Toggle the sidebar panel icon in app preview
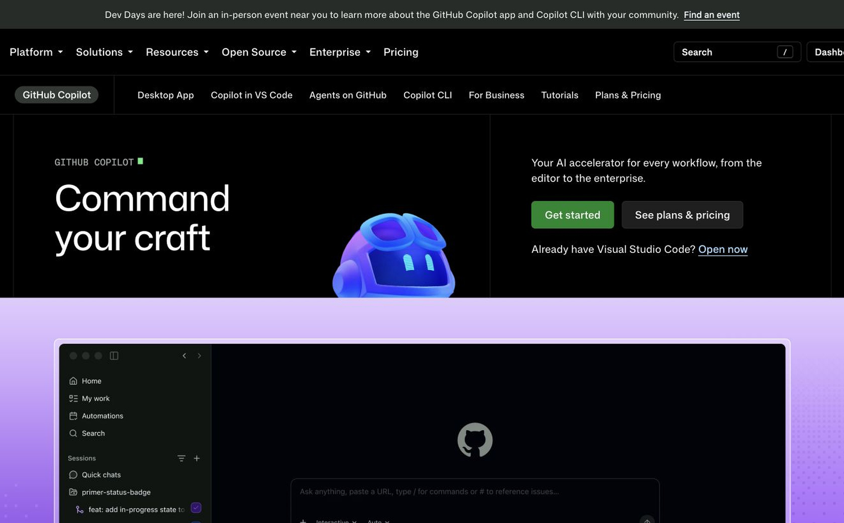This screenshot has height=523, width=844. pos(114,356)
